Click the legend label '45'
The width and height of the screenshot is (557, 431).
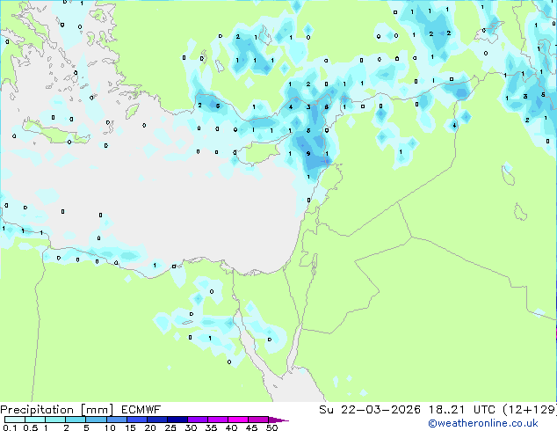251,427
